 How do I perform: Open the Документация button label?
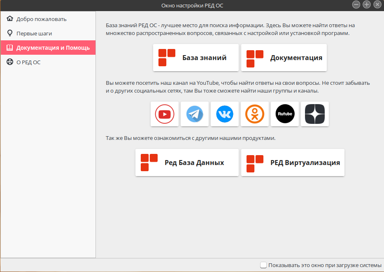[x=296, y=58]
